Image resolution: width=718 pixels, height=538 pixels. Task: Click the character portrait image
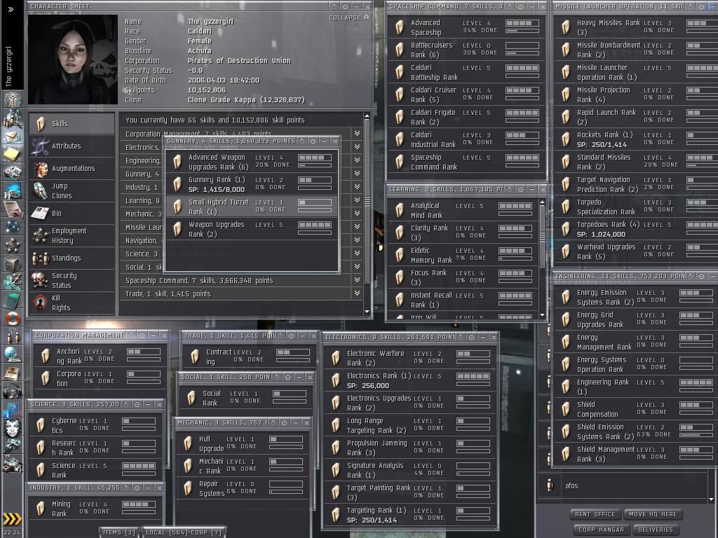pyautogui.click(x=73, y=60)
